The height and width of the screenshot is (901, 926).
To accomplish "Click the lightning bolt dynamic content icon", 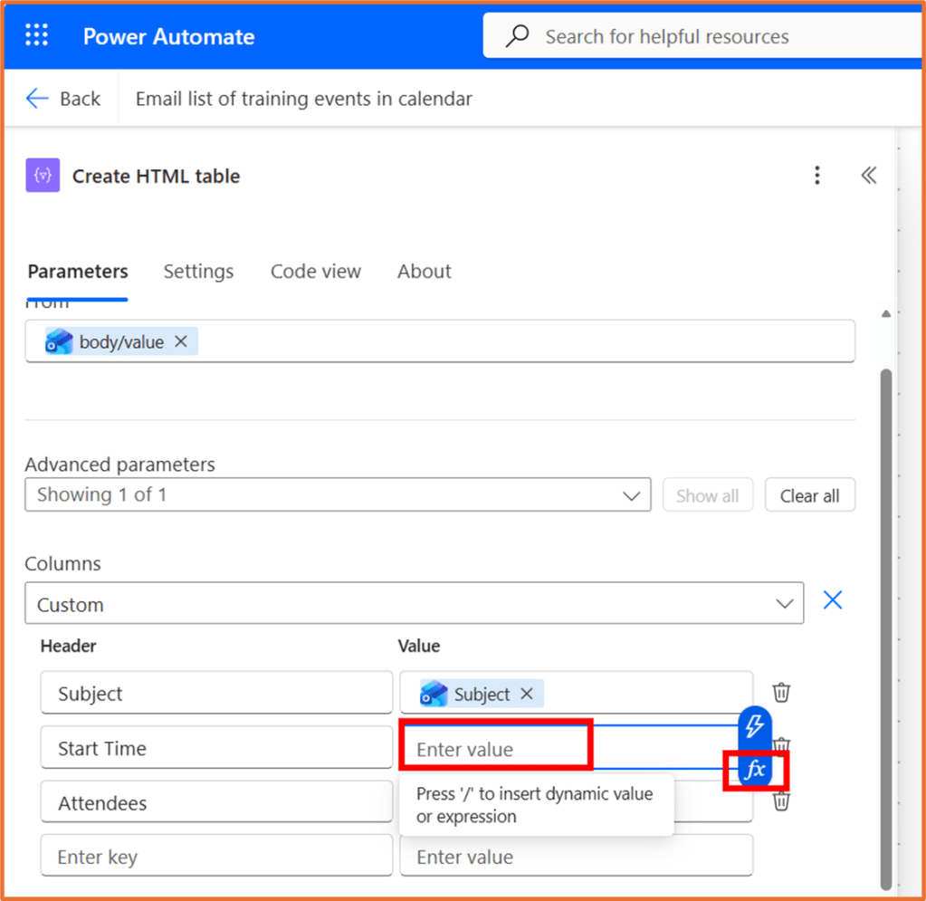I will pyautogui.click(x=755, y=725).
